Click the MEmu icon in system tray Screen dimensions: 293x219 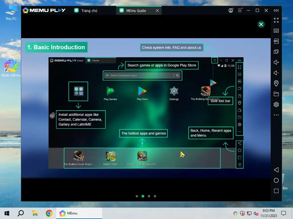click(235, 213)
